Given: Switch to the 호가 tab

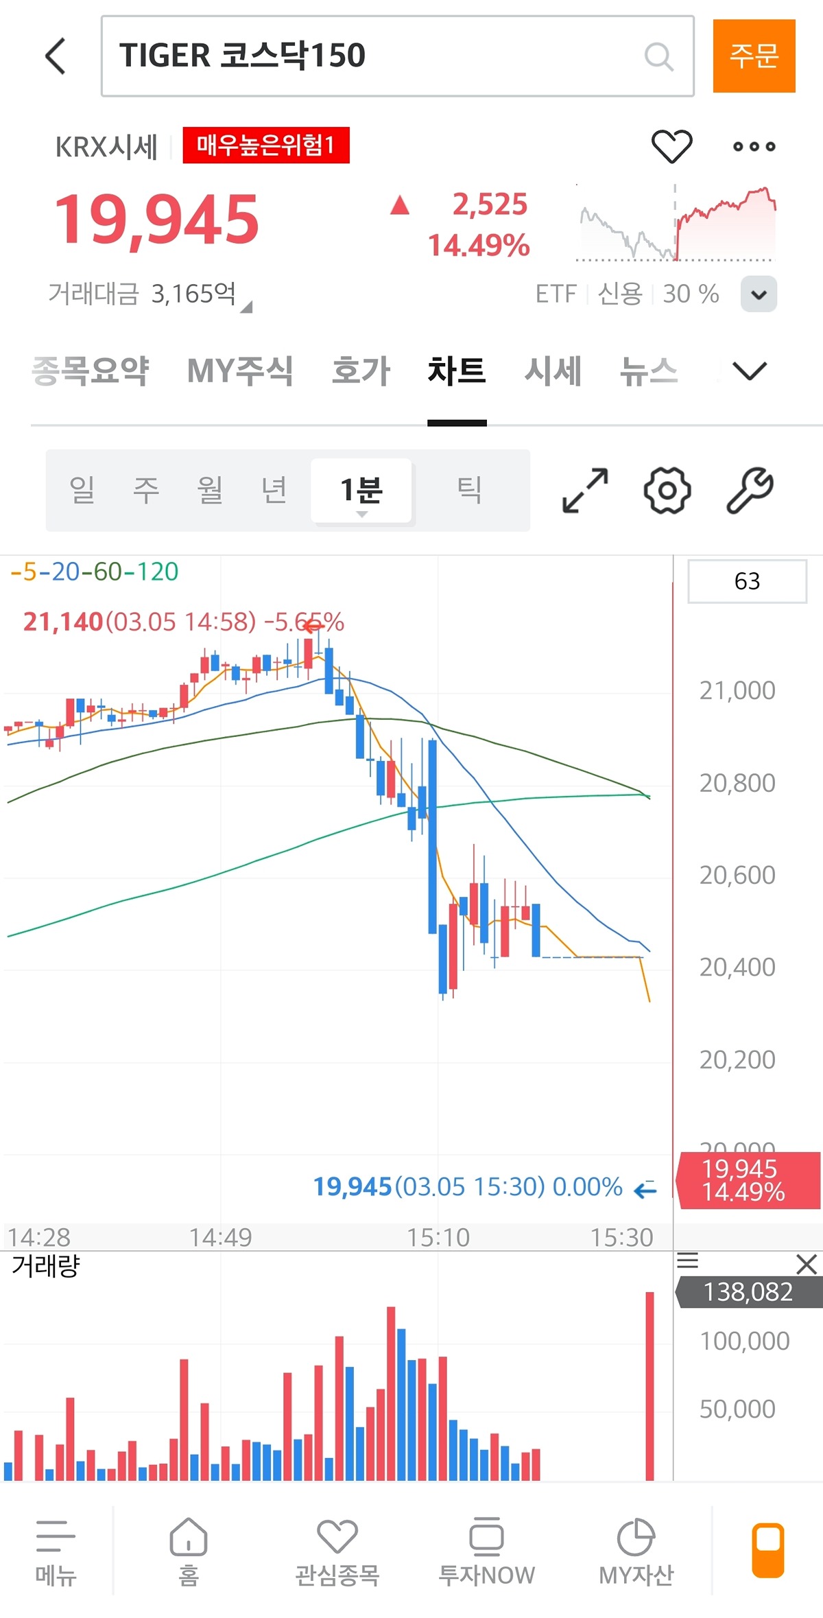Looking at the screenshot, I should coord(361,371).
